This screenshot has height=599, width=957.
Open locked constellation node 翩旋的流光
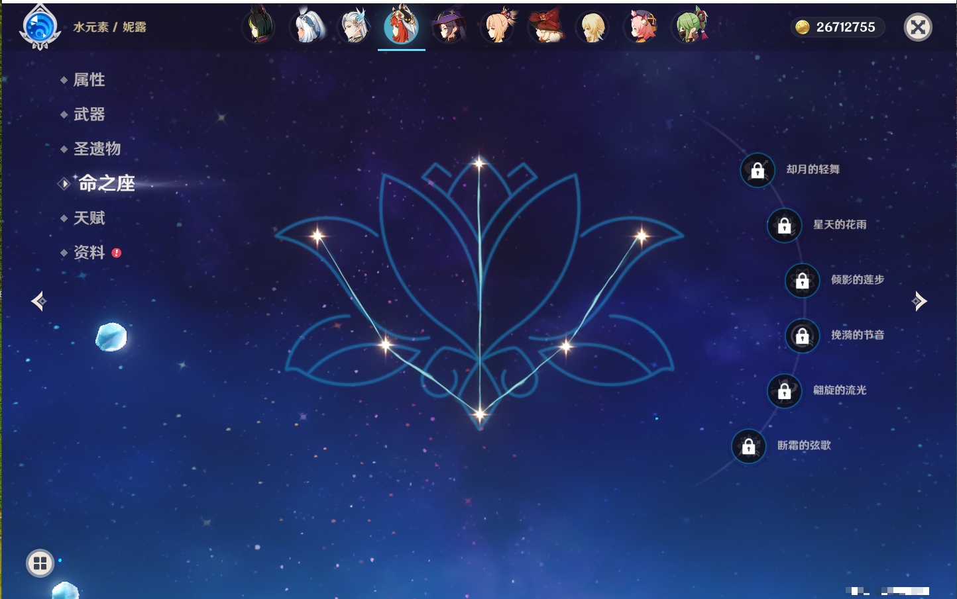785,391
